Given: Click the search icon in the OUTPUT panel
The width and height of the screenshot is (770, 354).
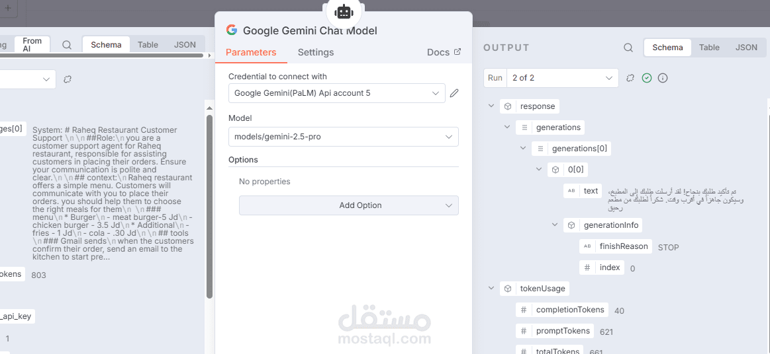Looking at the screenshot, I should click(628, 48).
